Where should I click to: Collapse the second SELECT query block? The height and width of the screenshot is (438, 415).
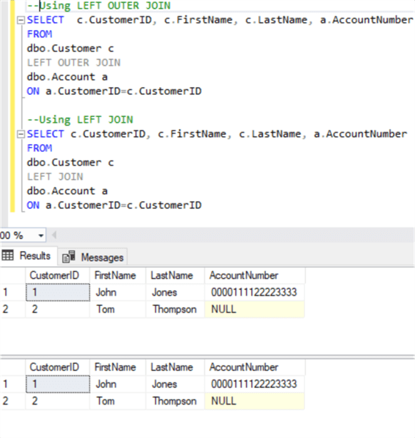coord(21,134)
